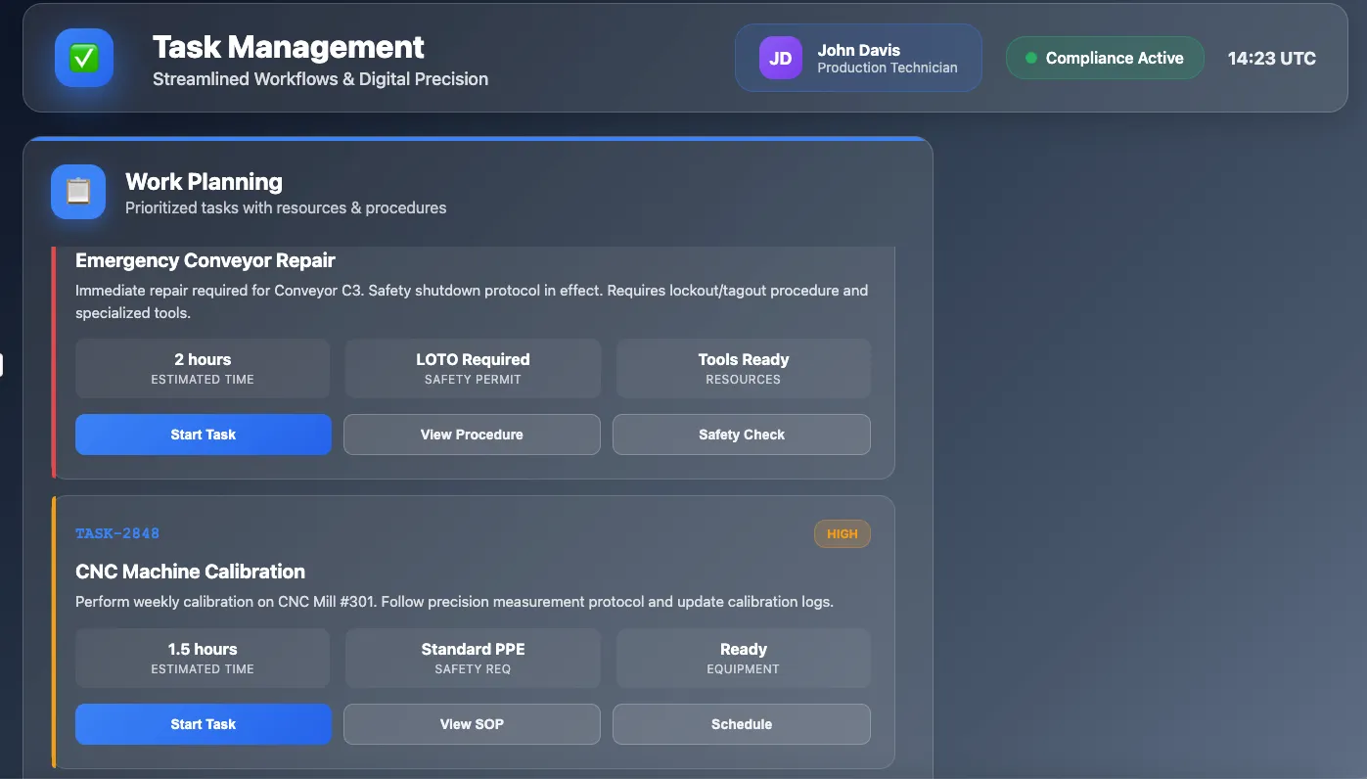Select the Ready equipment tile

point(743,658)
